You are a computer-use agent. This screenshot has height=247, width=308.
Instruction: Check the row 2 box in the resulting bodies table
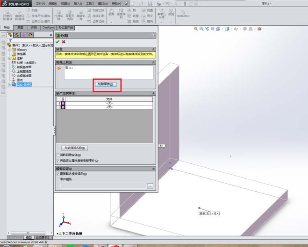click(x=63, y=107)
